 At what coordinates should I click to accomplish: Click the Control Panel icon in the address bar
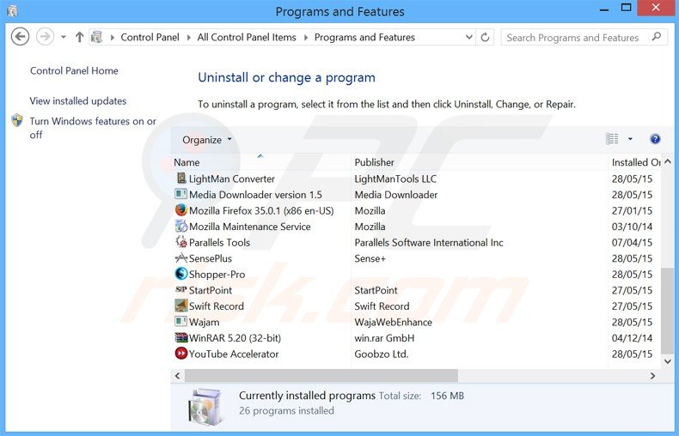point(96,37)
